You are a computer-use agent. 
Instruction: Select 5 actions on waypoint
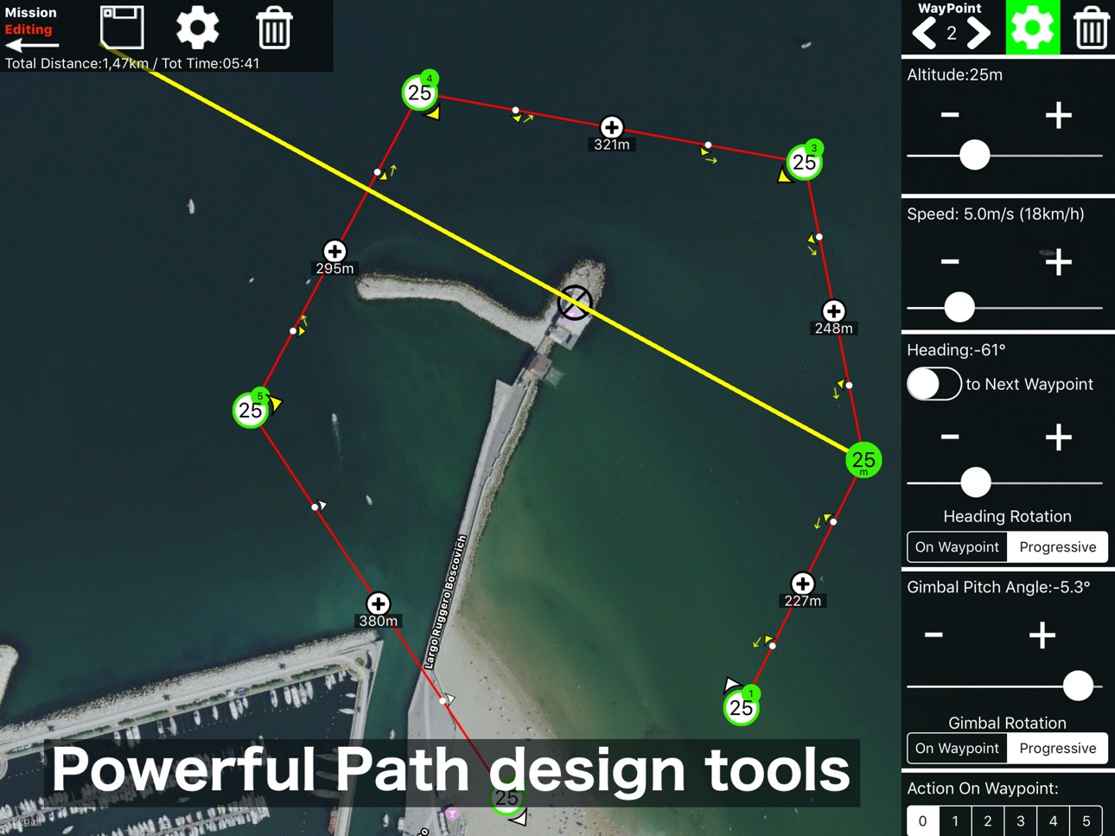1086,820
